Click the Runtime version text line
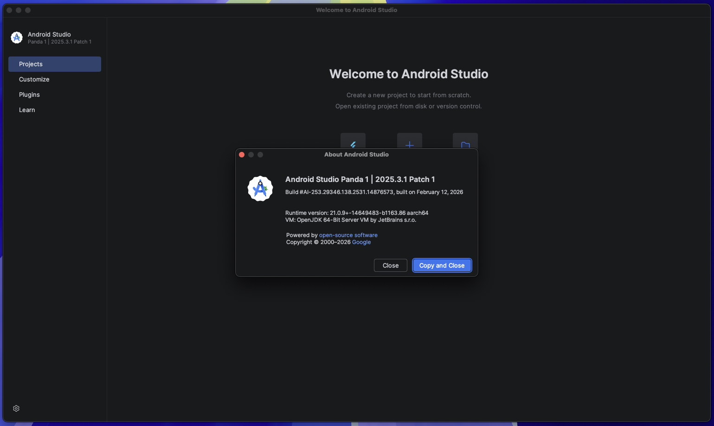714x426 pixels. (356, 213)
